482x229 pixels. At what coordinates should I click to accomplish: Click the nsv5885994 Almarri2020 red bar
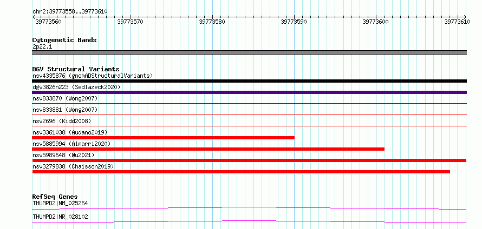tap(209, 149)
